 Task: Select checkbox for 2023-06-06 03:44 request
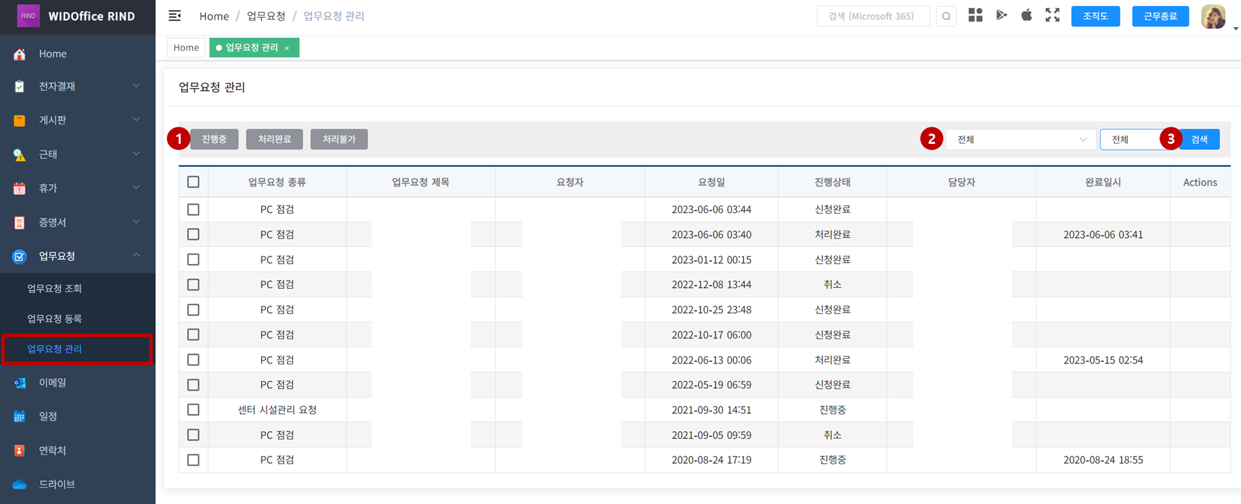(x=193, y=210)
